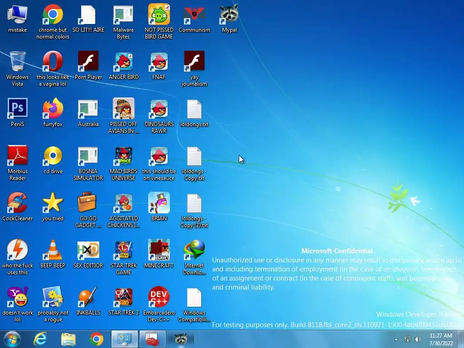The image size is (464, 348).
Task: Open the network status tray icon
Action: pos(407,339)
